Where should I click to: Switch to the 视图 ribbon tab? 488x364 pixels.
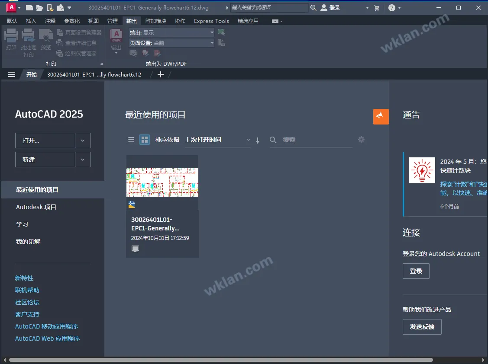[x=94, y=21]
